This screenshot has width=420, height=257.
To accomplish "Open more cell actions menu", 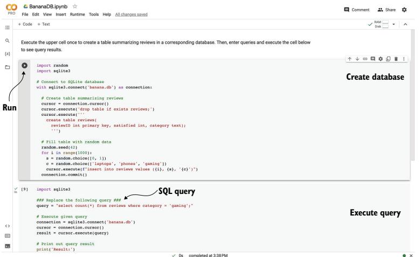I will tap(405, 58).
